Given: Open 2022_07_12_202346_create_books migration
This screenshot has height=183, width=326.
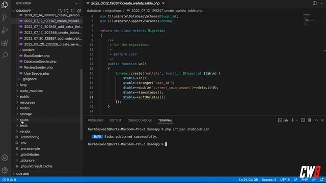Looking at the screenshot, I should pos(52,33).
